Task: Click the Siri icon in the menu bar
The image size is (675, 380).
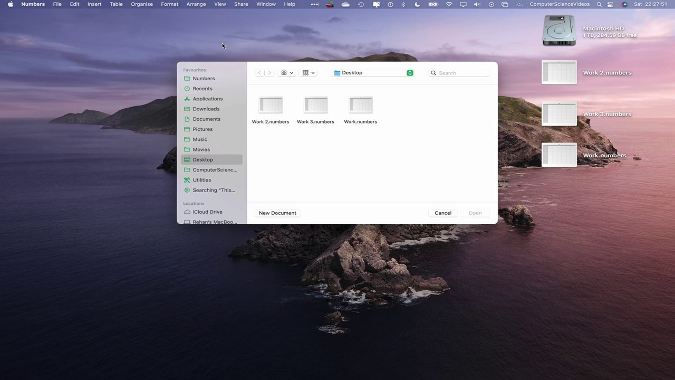Action: (625, 4)
